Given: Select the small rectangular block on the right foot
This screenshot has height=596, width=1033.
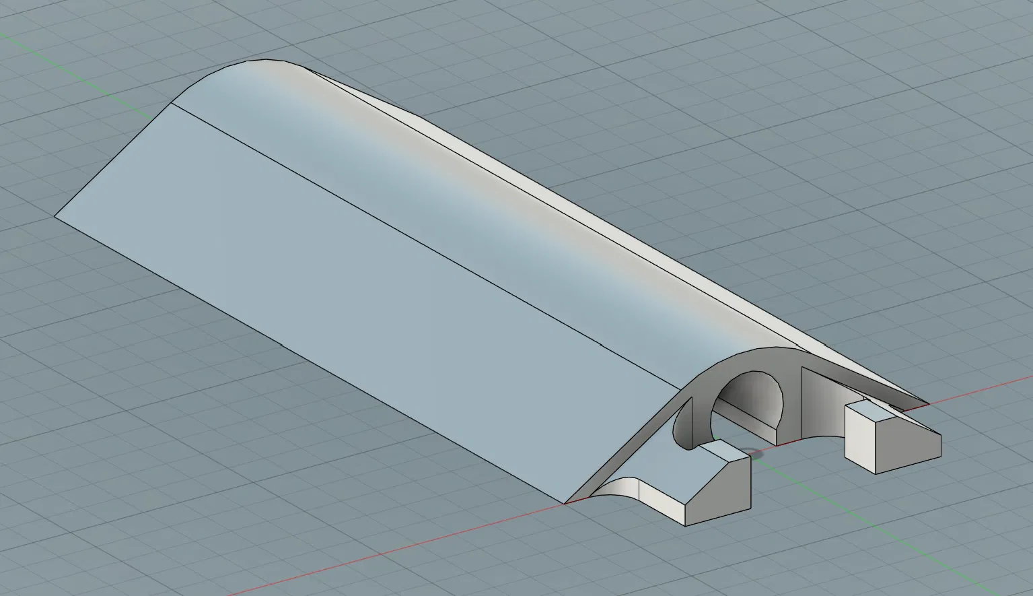Looking at the screenshot, I should tap(892, 436).
